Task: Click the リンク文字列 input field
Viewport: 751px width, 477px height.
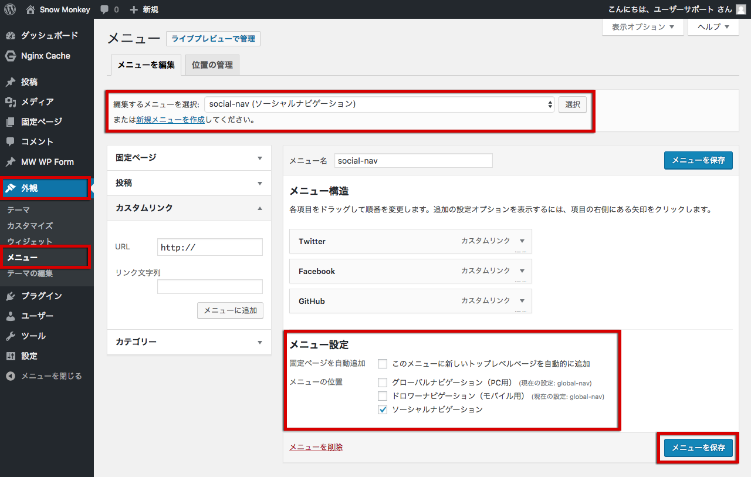Action: pyautogui.click(x=210, y=286)
